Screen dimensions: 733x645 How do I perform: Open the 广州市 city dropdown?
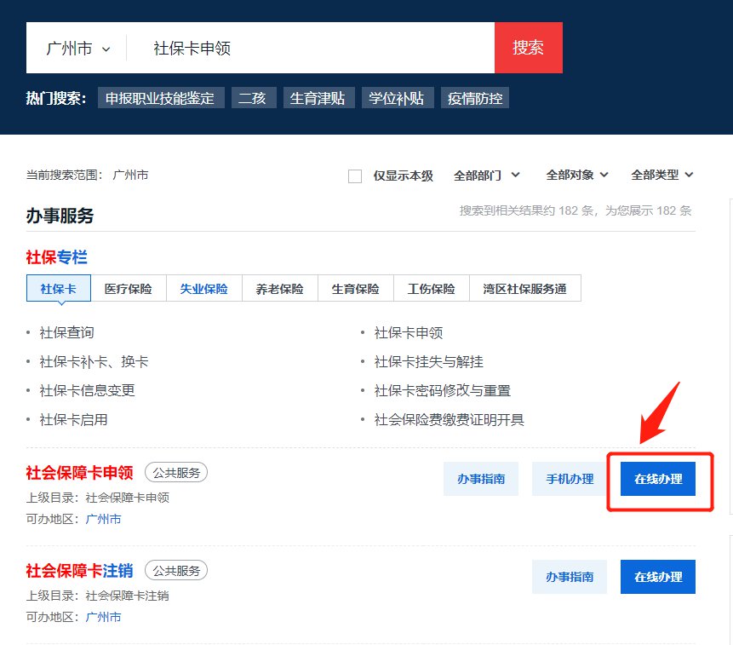click(78, 49)
